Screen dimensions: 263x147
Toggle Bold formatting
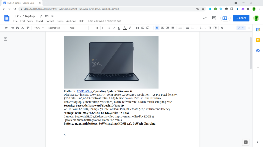[109, 28]
